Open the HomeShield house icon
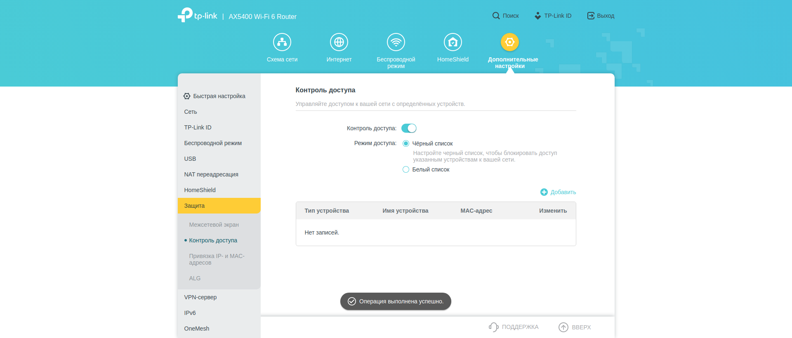792x338 pixels. tap(453, 42)
